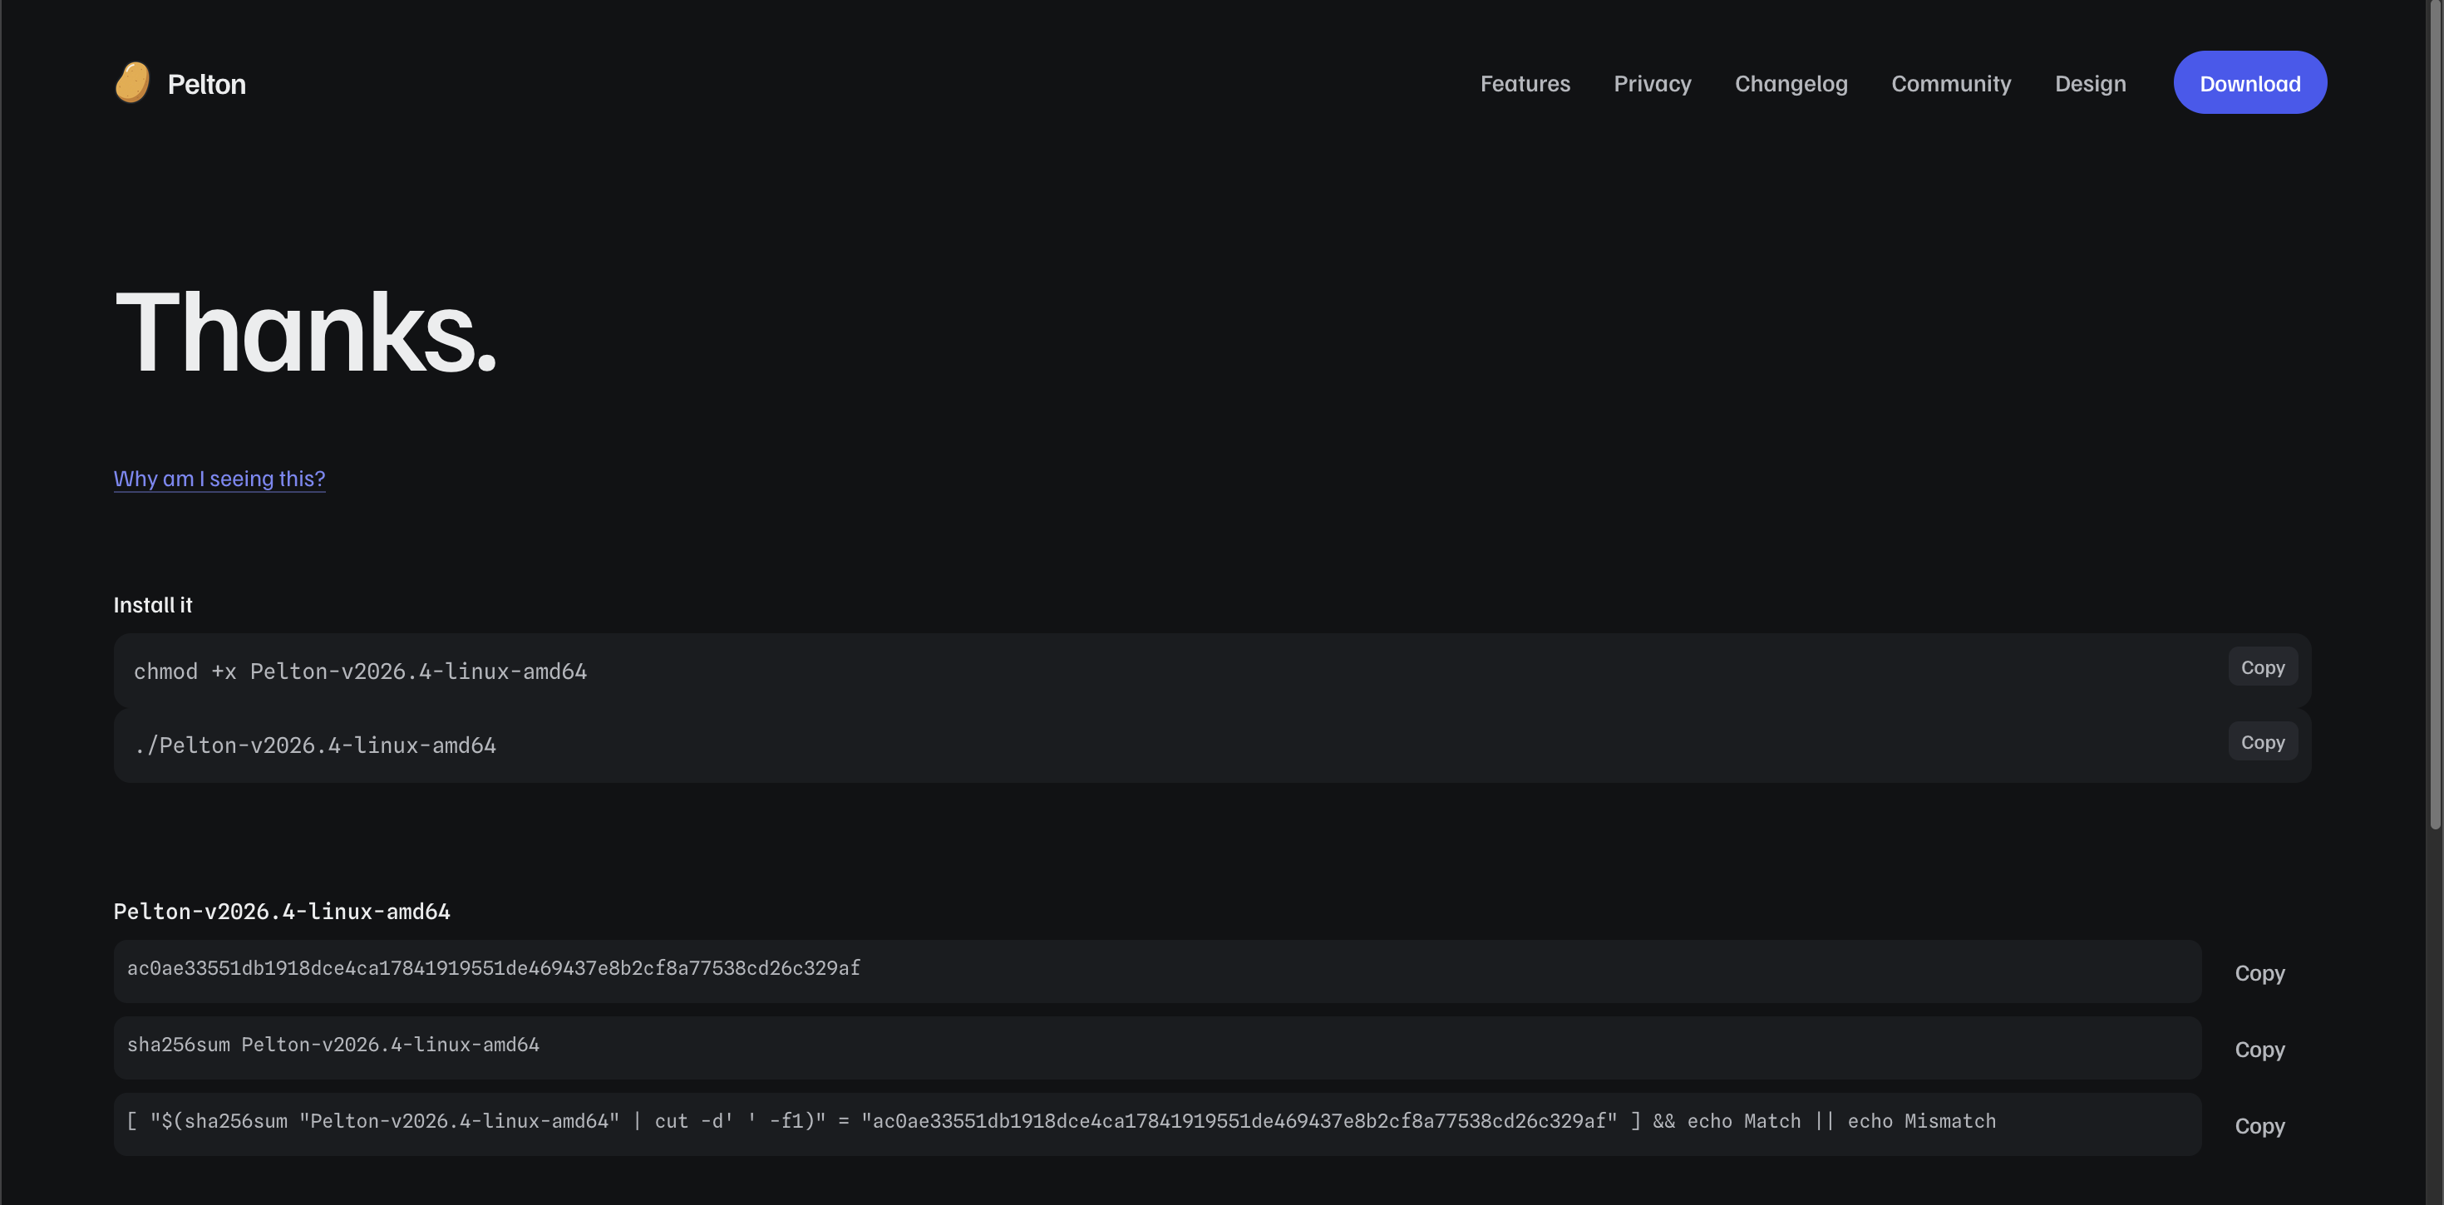Click the page vertical scrollbar thumb
This screenshot has height=1205, width=2444.
point(2435,415)
